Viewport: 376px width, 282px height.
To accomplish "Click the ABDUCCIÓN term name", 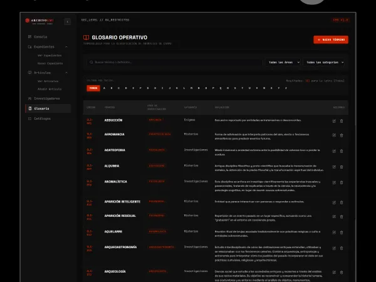I will (x=113, y=120).
